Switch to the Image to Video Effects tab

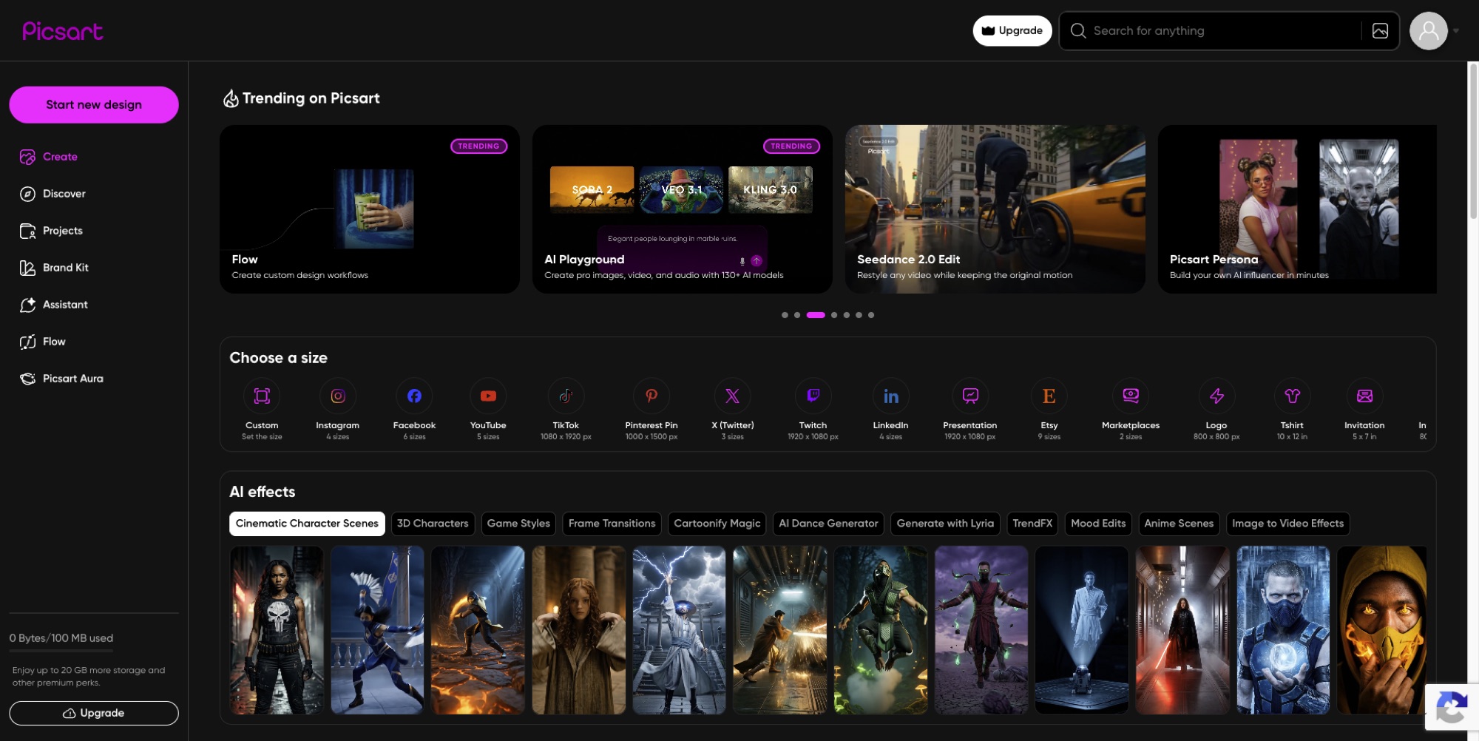[x=1287, y=524]
